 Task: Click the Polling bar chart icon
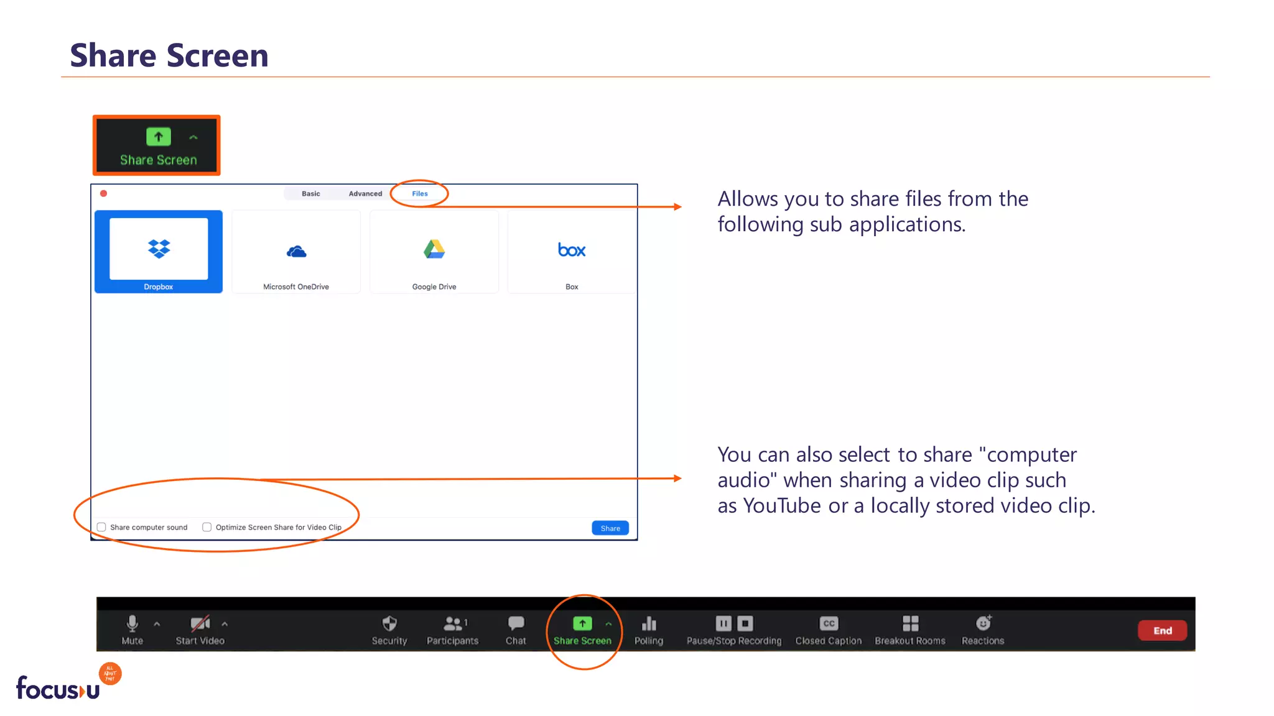[x=649, y=623]
